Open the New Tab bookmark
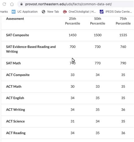Image resolution: width=134 pixels, height=142 pixels. [50, 12]
